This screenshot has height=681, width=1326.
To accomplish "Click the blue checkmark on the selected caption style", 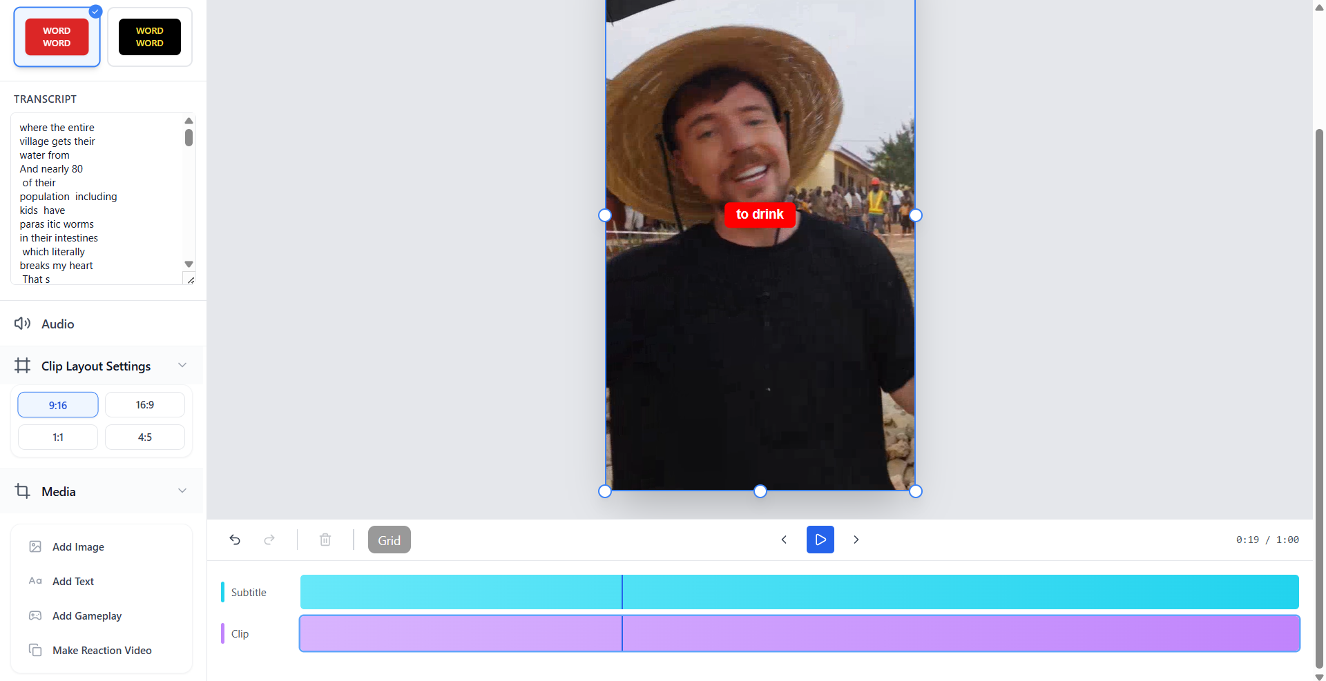I will point(95,11).
